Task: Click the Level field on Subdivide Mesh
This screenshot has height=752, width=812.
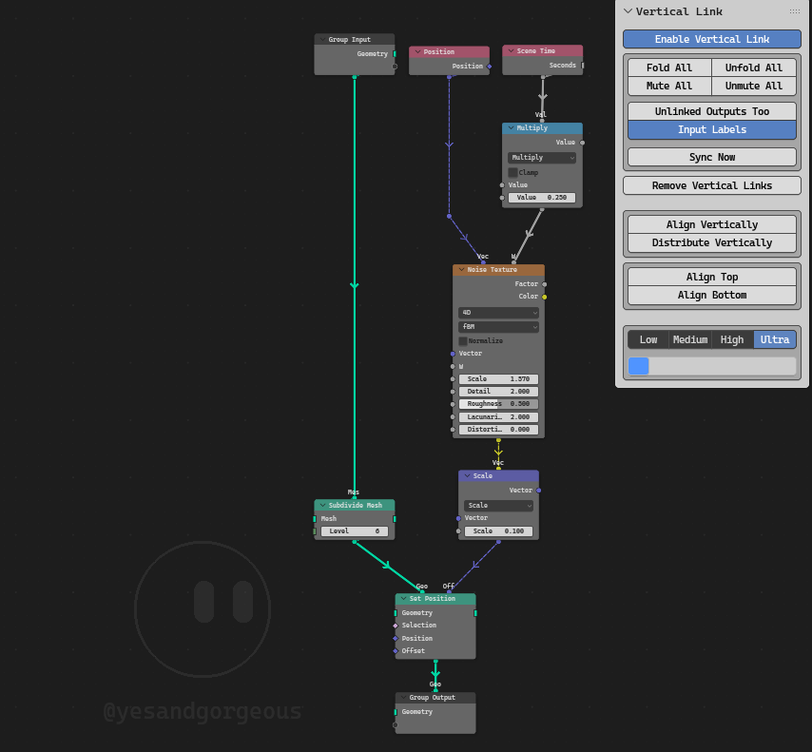Action: point(355,531)
